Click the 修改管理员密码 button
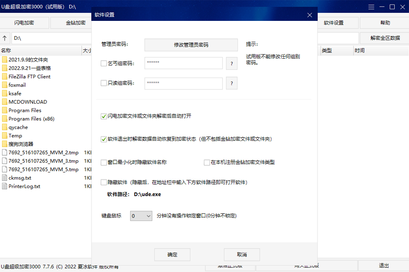This screenshot has width=409, height=272. point(191,45)
